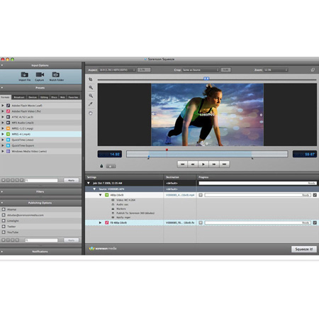The width and height of the screenshot is (319, 319).
Task: Click the small square before 480p progress bar
Action: tap(201, 195)
